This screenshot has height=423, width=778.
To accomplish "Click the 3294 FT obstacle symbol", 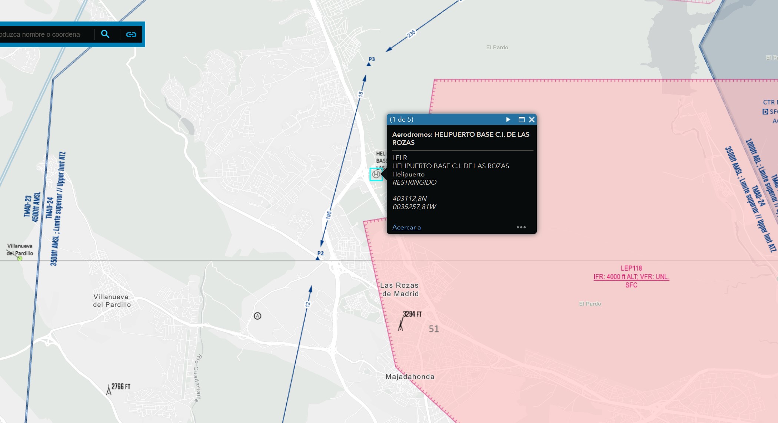I will tap(400, 325).
